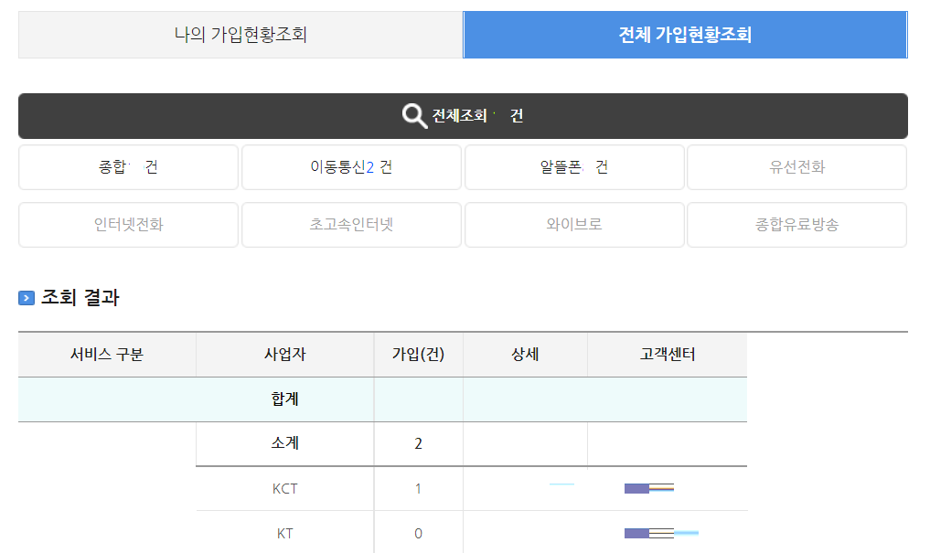Click the 서비스 구분 table header

[106, 355]
